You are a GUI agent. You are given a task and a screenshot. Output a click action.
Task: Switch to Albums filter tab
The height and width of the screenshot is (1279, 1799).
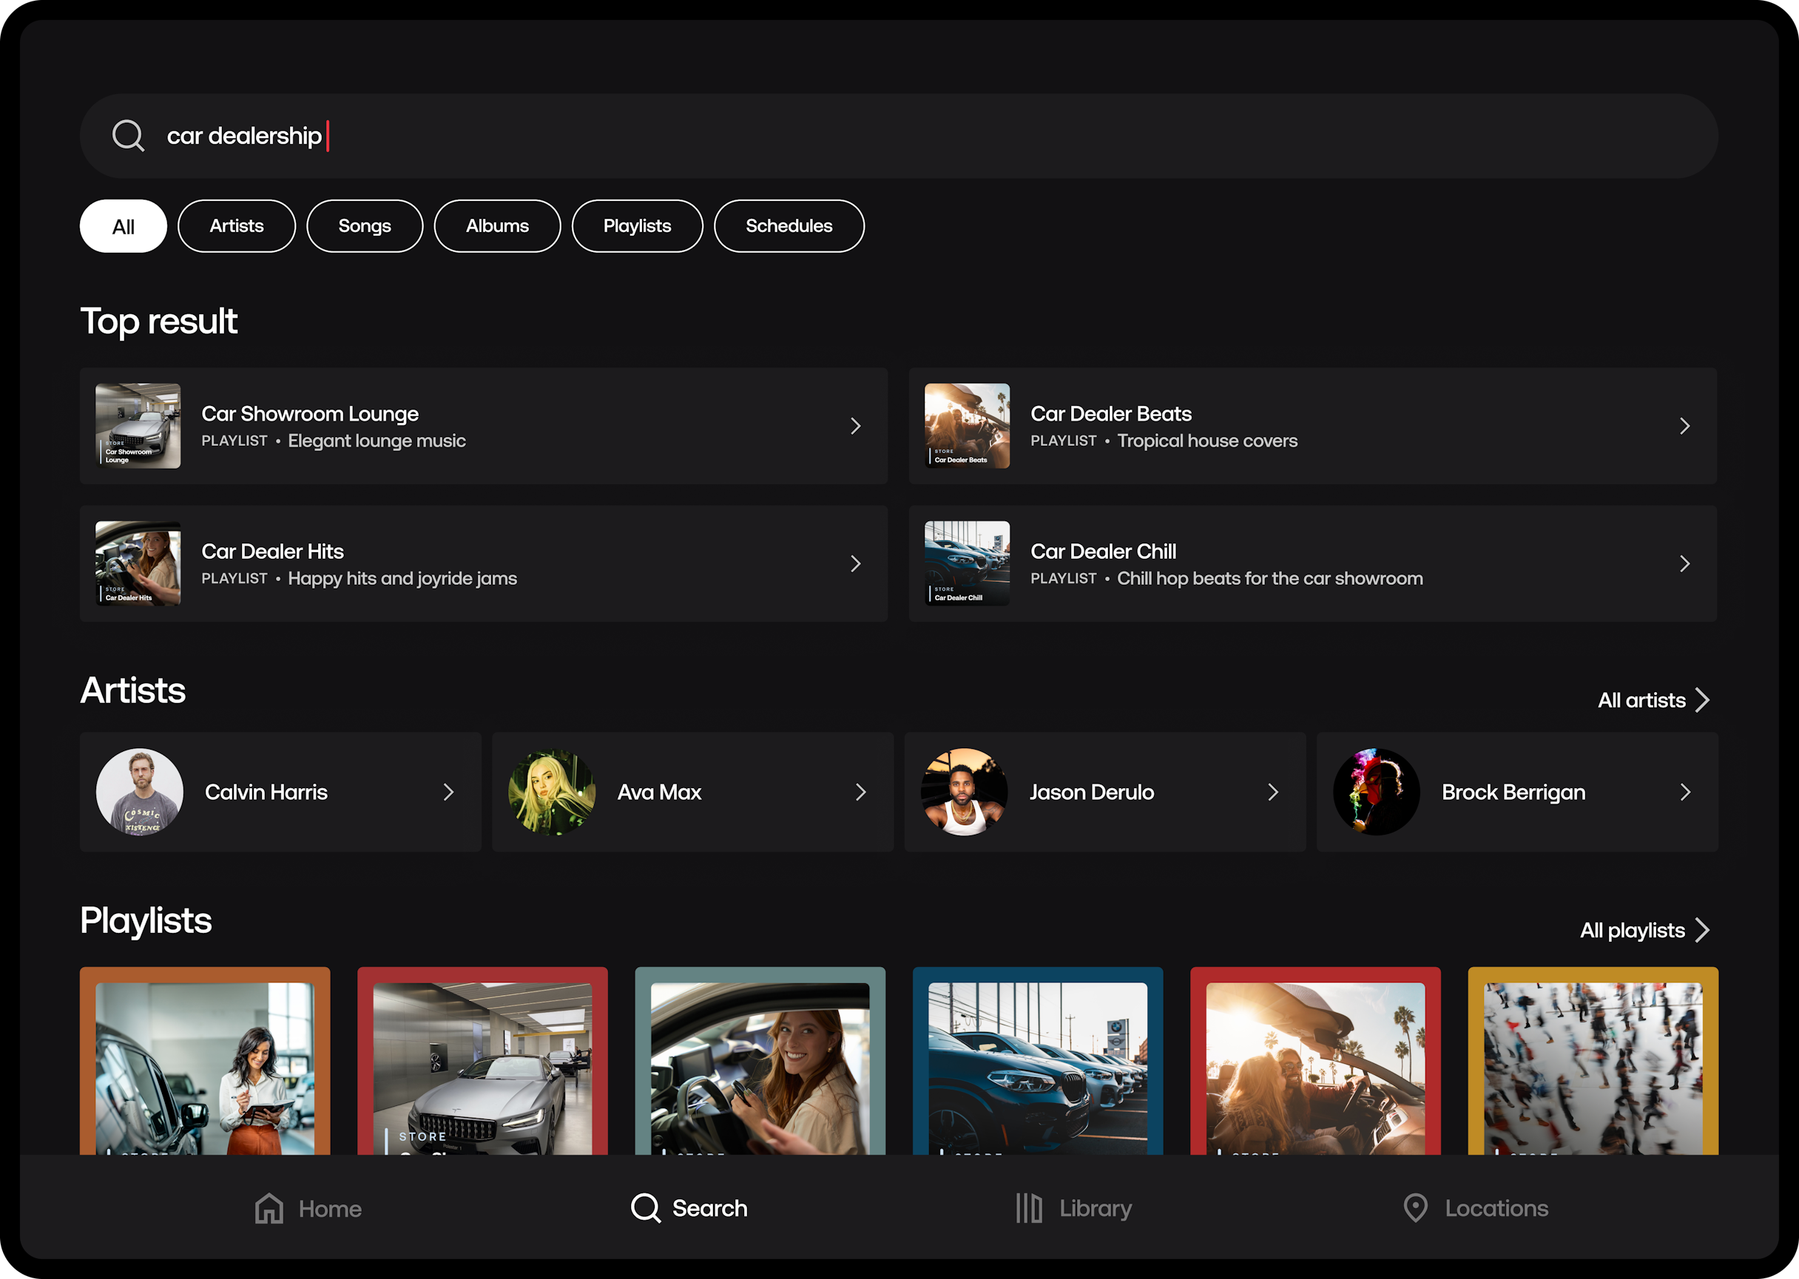pyautogui.click(x=496, y=226)
